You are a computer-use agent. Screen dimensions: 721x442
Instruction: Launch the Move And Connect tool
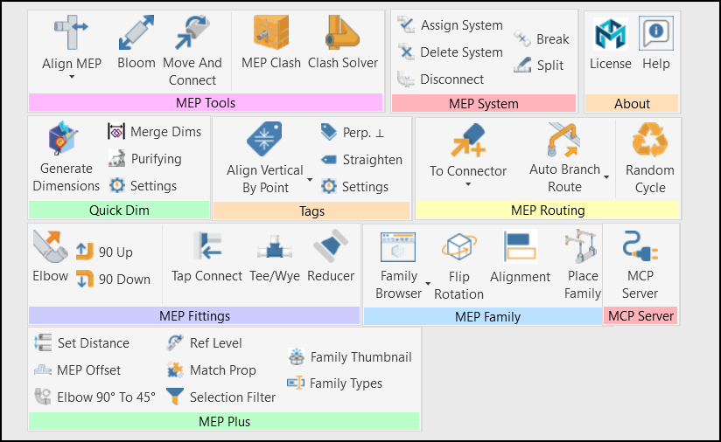(x=192, y=51)
